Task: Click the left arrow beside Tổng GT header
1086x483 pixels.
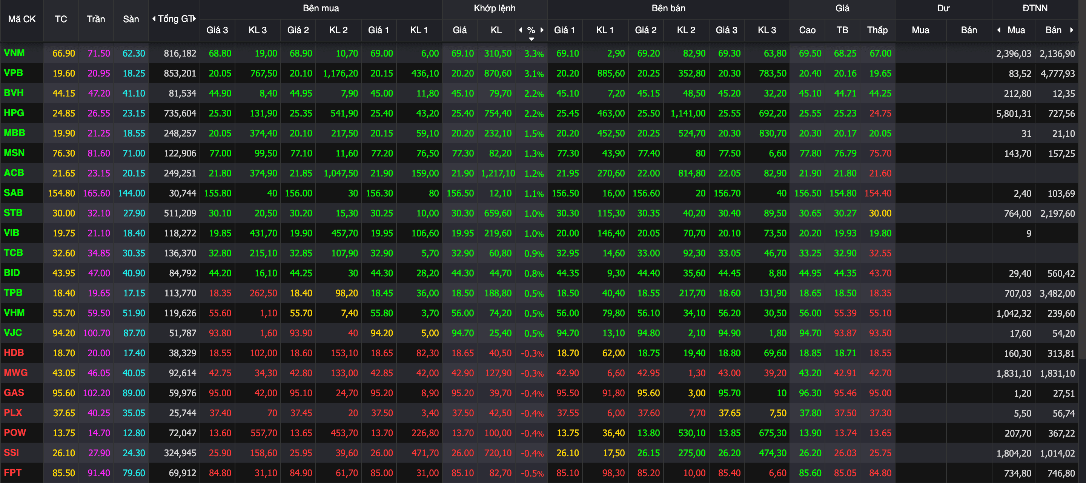Action: point(154,18)
